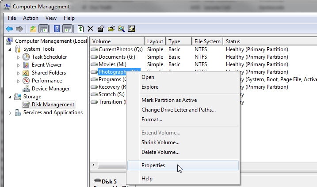Expand the Task Scheduler node
The image size is (317, 187).
[x=18, y=57]
